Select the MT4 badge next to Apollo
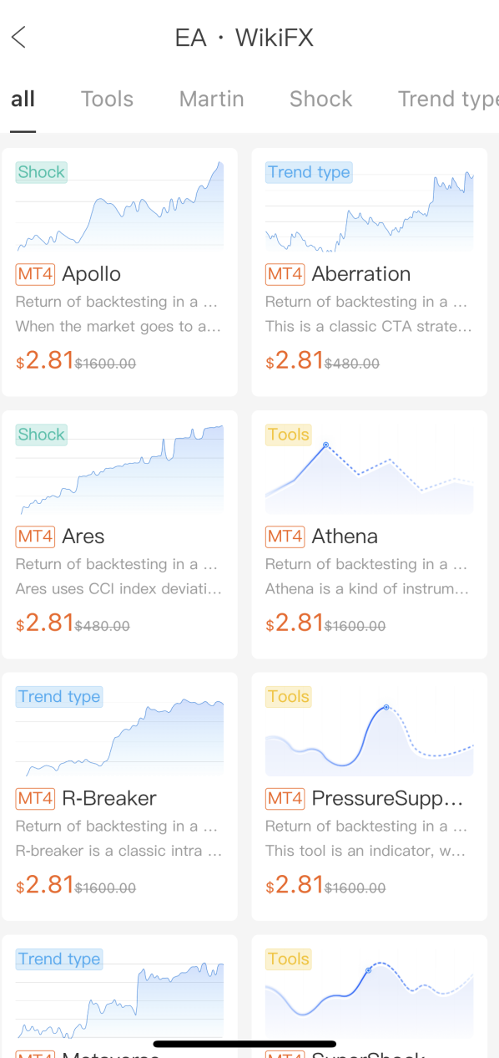Screen dimensions: 499x1058 pos(35,274)
